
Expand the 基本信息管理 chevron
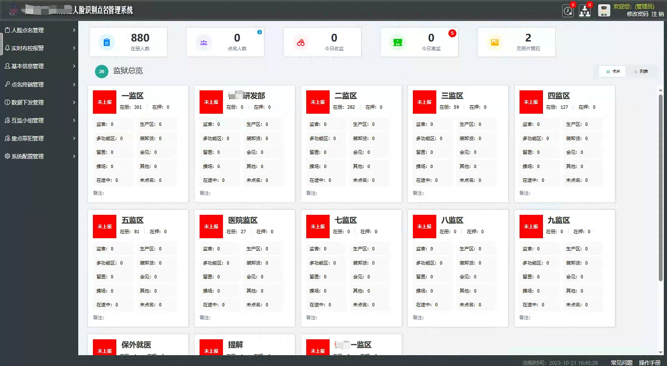pyautogui.click(x=74, y=66)
